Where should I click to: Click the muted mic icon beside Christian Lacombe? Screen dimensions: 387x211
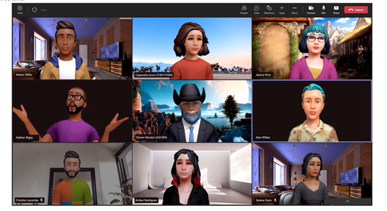[x=41, y=200]
